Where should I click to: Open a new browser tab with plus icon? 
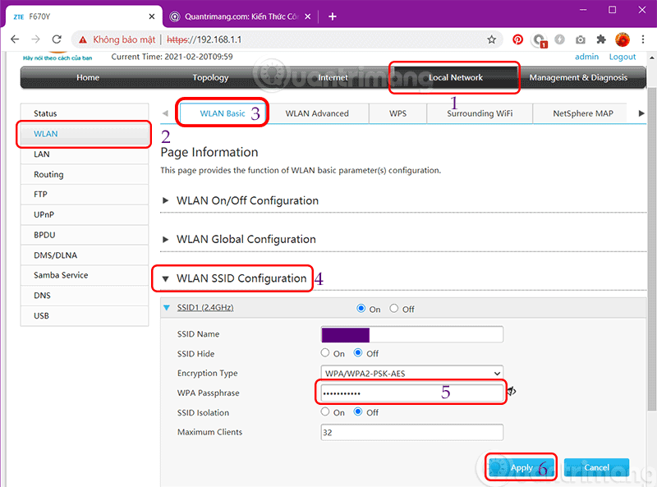333,16
